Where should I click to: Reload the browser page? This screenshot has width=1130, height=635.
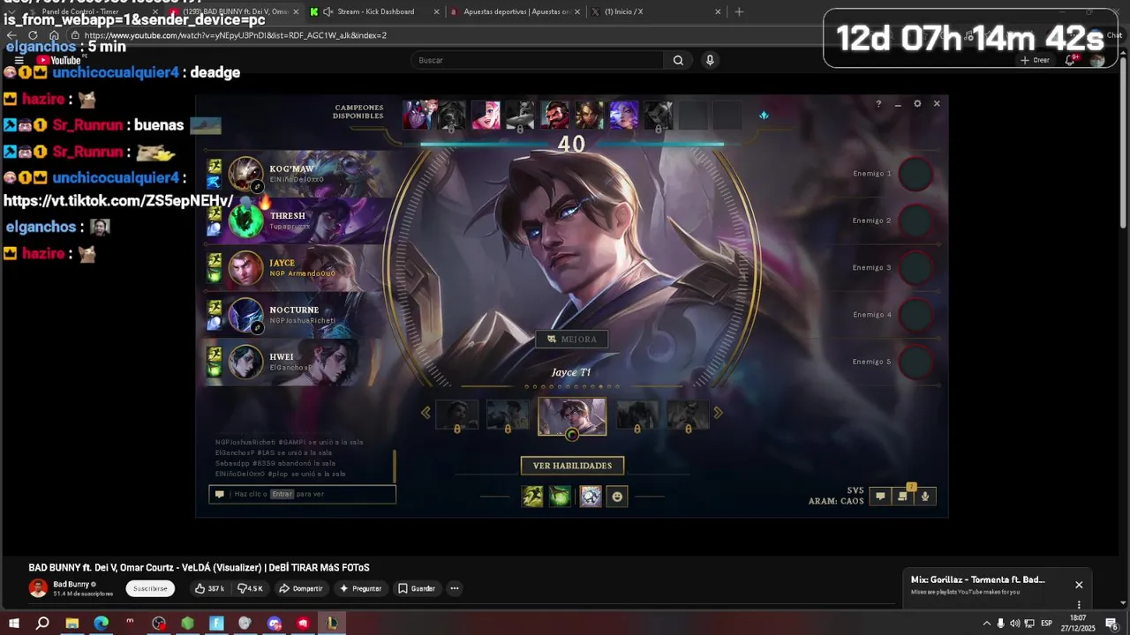33,35
